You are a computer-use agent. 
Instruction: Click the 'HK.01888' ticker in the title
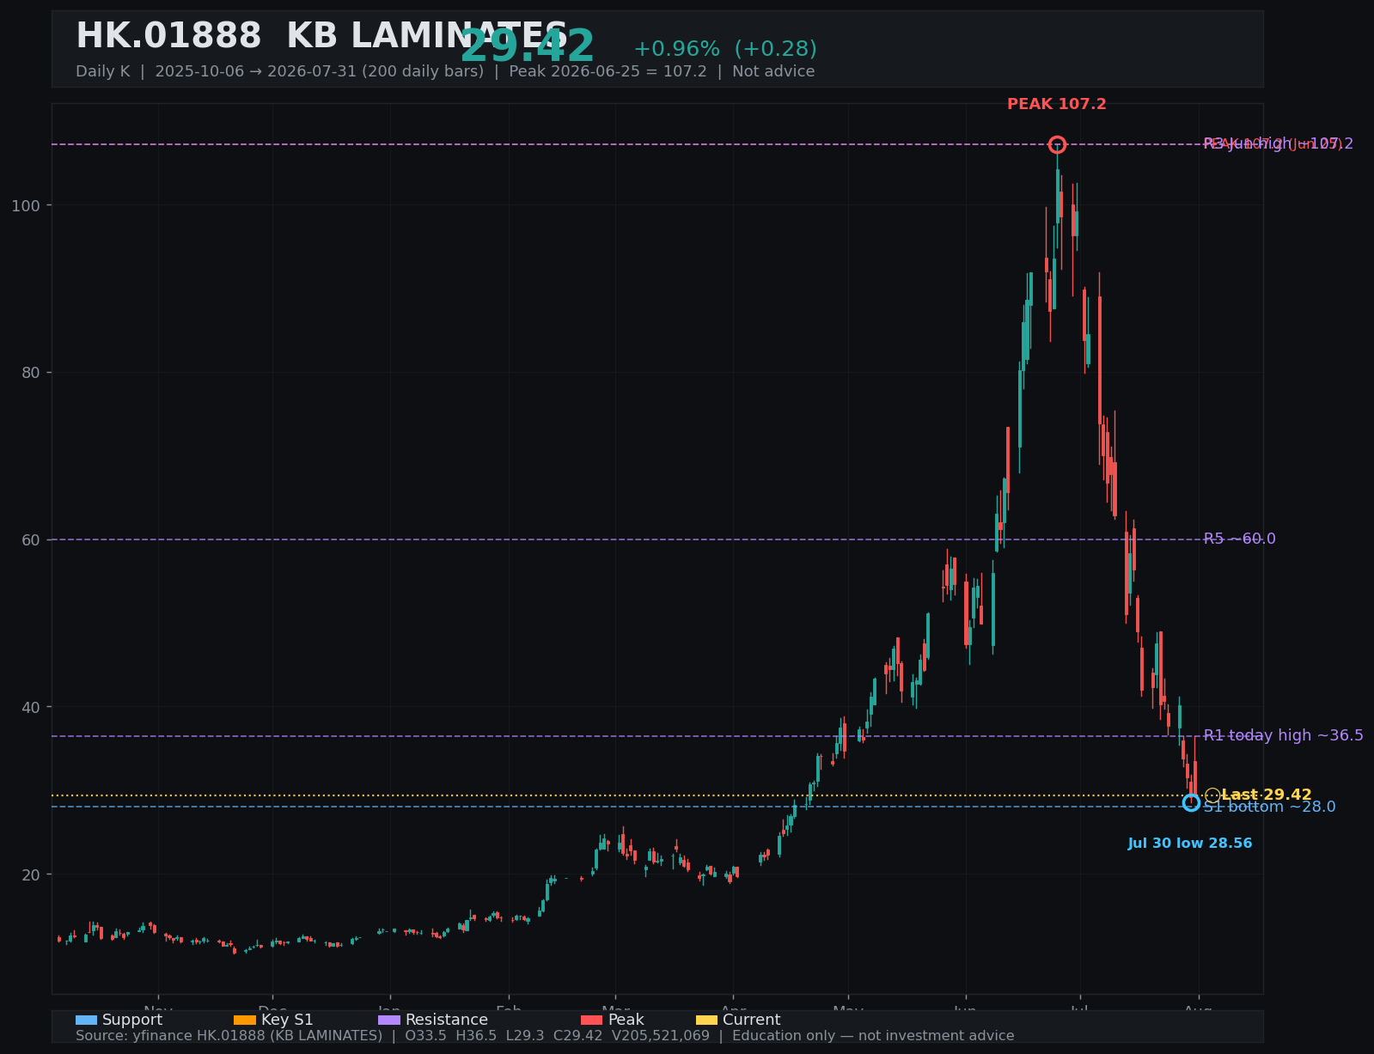pyautogui.click(x=168, y=37)
